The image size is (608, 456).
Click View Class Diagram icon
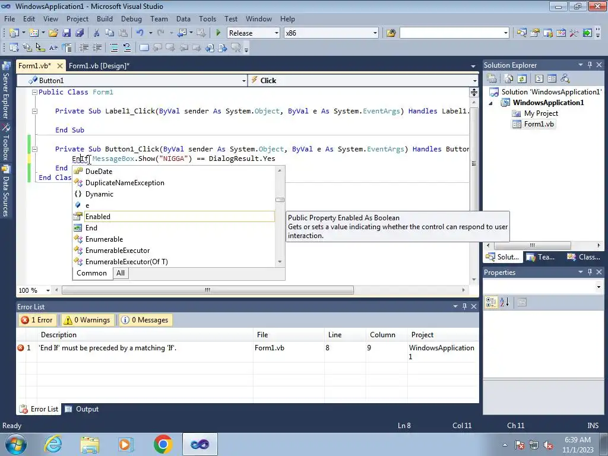(x=565, y=79)
